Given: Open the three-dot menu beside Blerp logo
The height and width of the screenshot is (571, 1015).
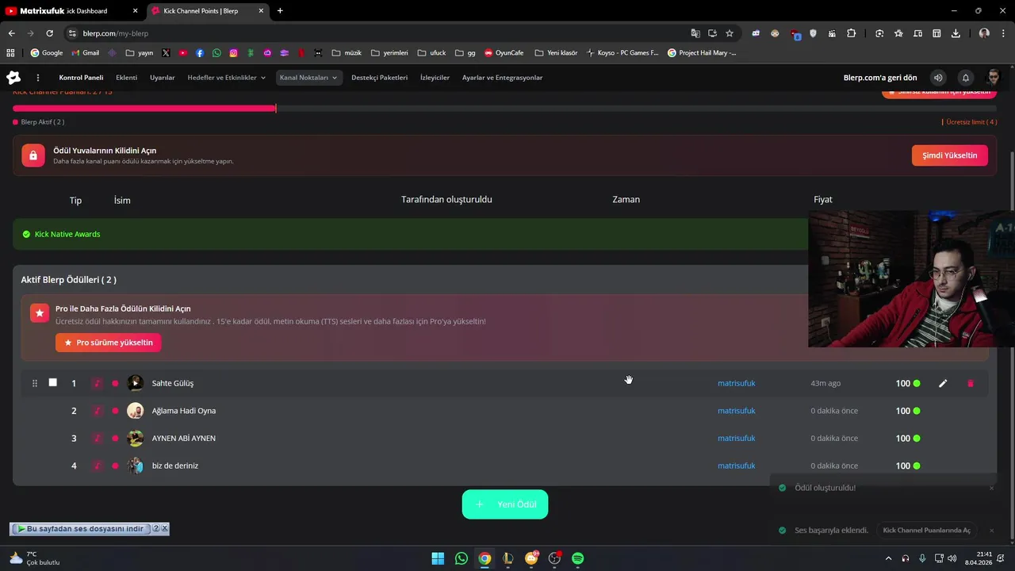Looking at the screenshot, I should click(38, 78).
